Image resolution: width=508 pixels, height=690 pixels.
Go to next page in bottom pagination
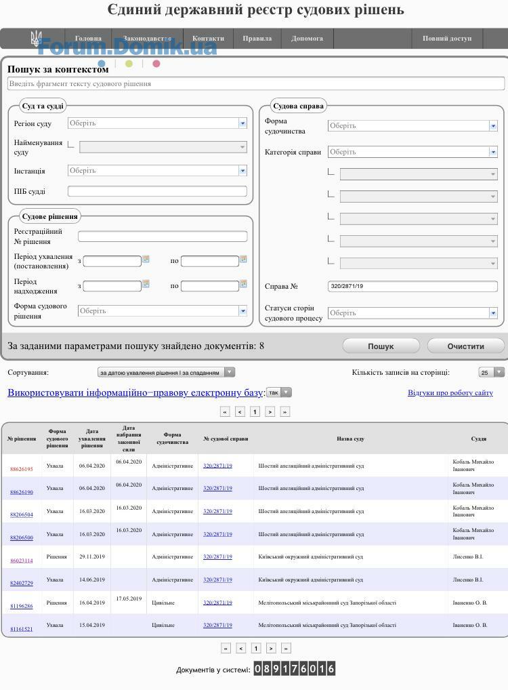click(271, 648)
